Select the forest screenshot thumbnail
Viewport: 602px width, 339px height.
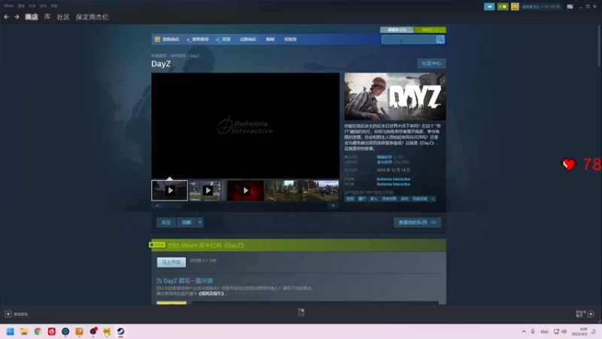click(x=283, y=191)
